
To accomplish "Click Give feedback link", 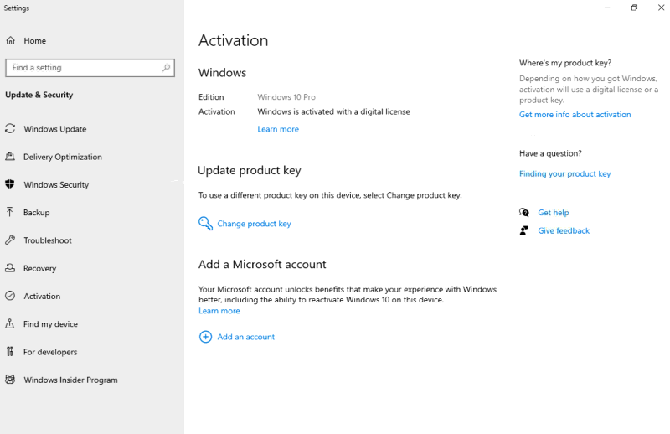I will 563,230.
